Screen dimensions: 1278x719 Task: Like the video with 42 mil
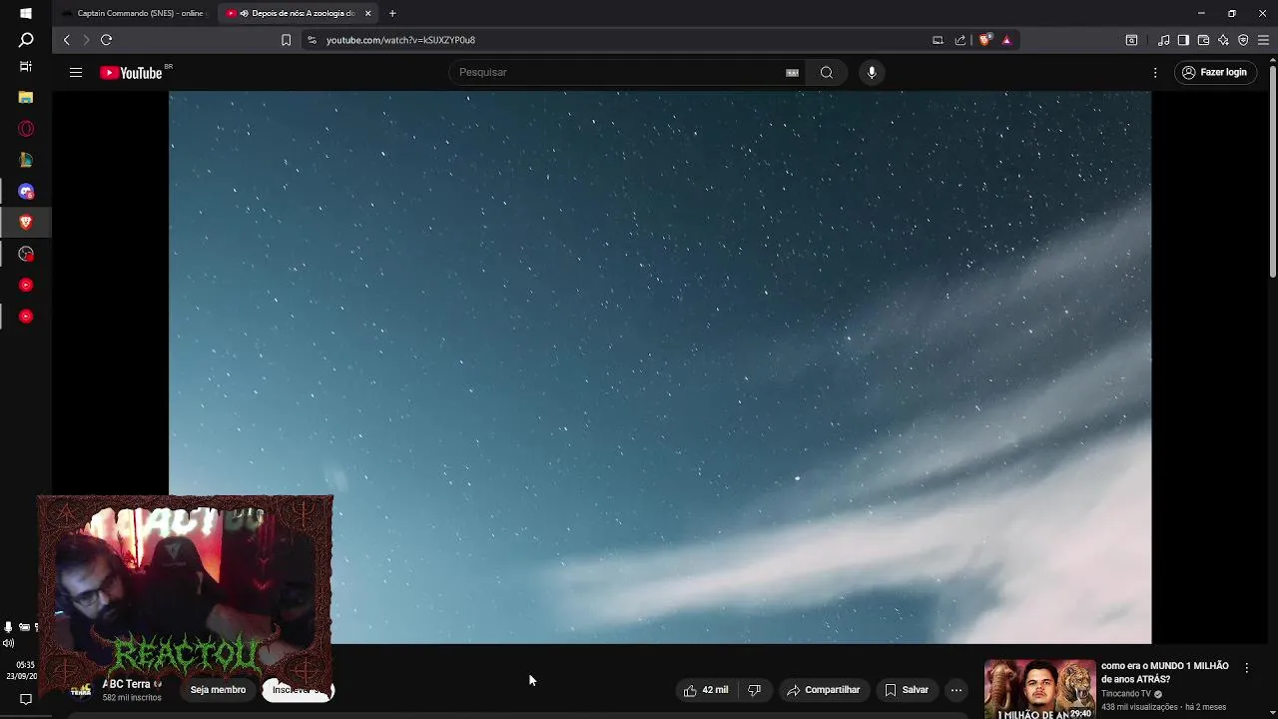click(706, 690)
